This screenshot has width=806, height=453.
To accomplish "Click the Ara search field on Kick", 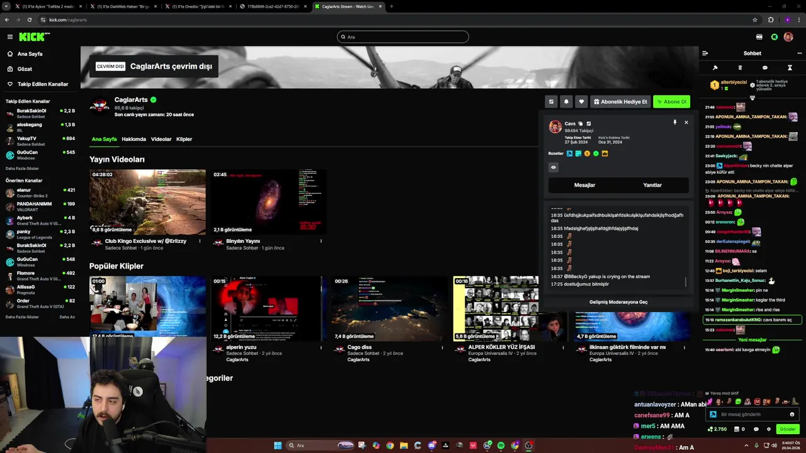I will coord(403,37).
